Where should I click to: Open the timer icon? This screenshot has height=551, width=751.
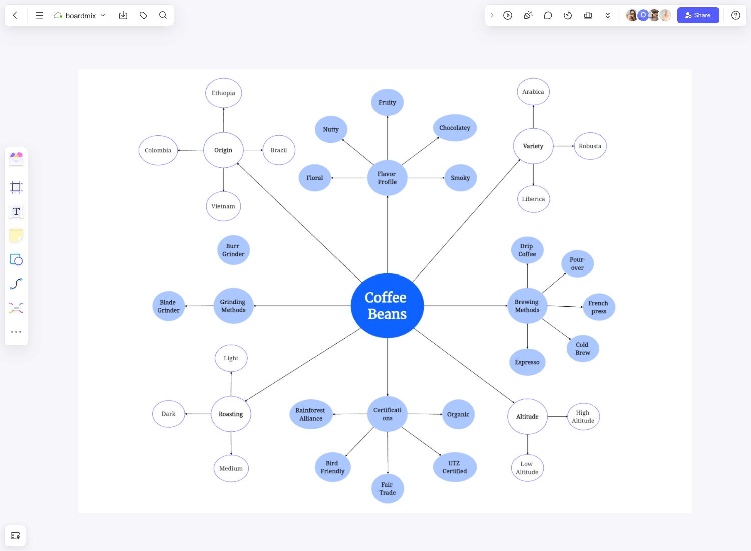[568, 15]
